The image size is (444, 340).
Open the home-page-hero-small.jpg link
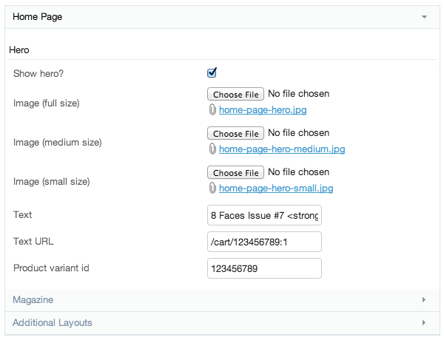(276, 188)
